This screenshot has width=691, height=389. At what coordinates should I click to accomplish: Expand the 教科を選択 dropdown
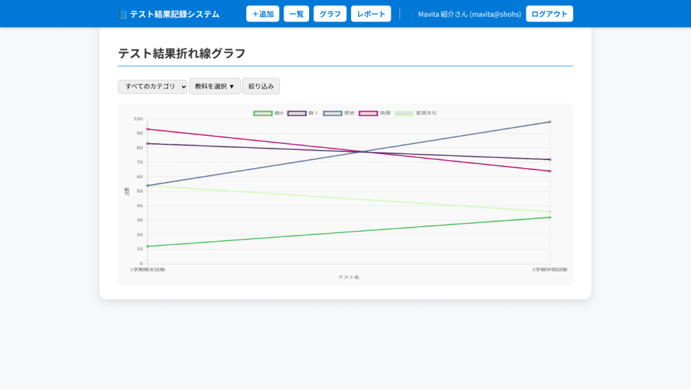(x=215, y=86)
